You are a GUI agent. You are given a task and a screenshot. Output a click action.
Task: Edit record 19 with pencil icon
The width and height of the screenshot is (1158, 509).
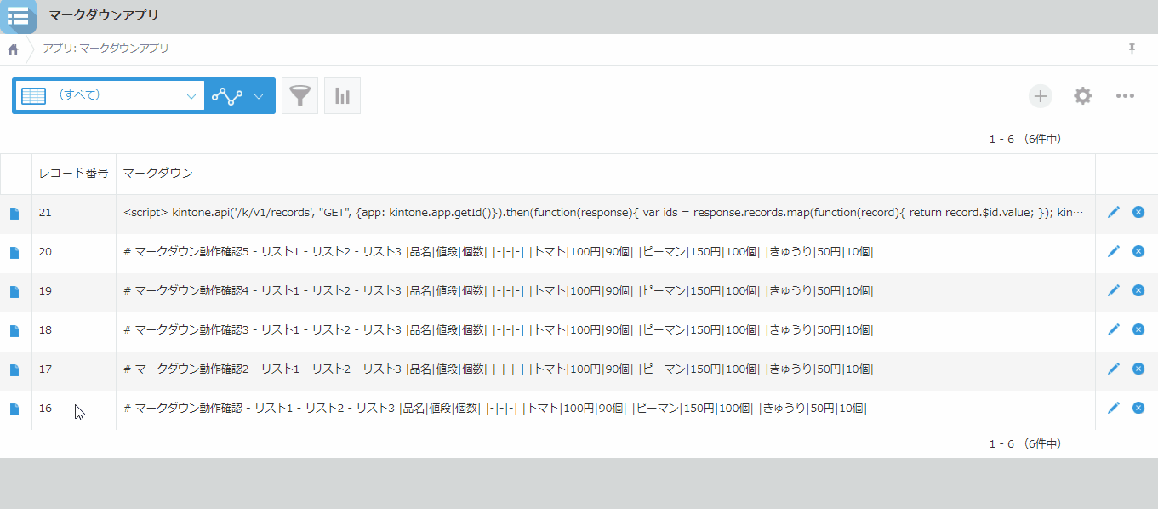point(1113,290)
